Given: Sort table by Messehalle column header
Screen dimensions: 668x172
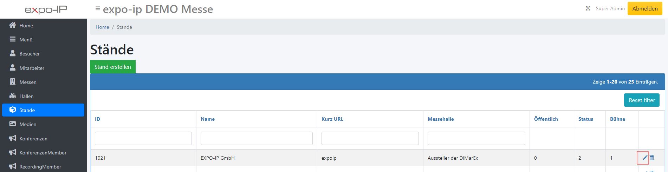Looking at the screenshot, I should [x=441, y=119].
